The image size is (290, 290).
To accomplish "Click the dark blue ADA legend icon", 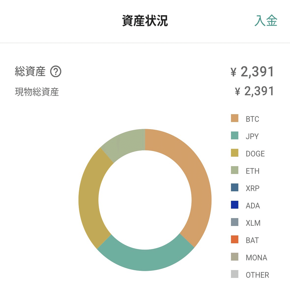I will point(234,205).
